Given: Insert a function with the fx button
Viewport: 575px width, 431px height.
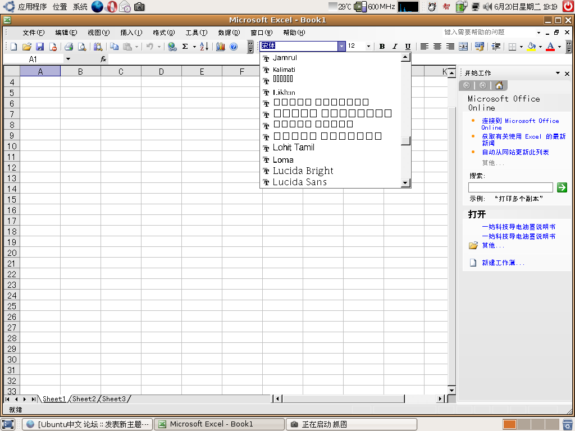Looking at the screenshot, I should click(103, 59).
